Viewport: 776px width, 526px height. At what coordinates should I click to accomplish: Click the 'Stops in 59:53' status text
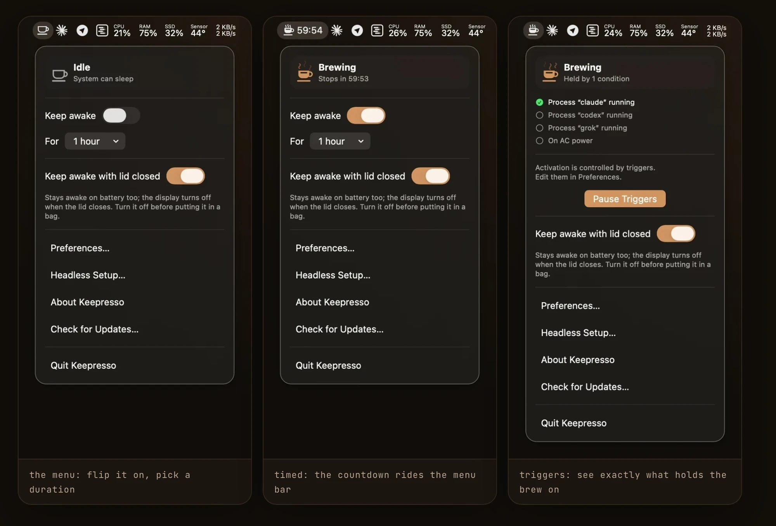click(343, 79)
